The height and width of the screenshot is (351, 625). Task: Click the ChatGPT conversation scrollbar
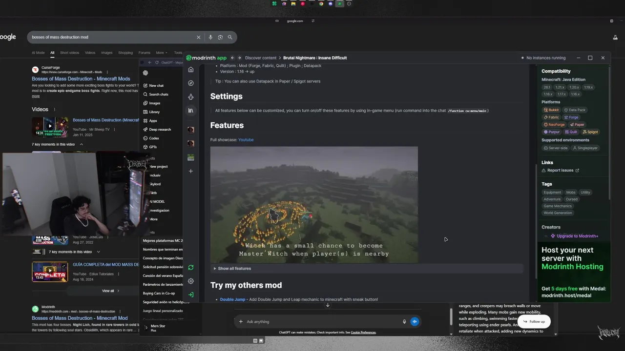click(451, 317)
